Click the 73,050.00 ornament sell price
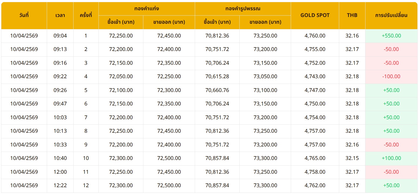 tap(265, 77)
